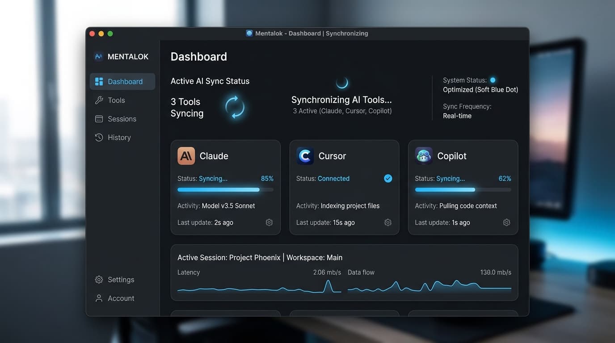Click the "3 Tools Syncing" text
This screenshot has width=615, height=343.
187,108
